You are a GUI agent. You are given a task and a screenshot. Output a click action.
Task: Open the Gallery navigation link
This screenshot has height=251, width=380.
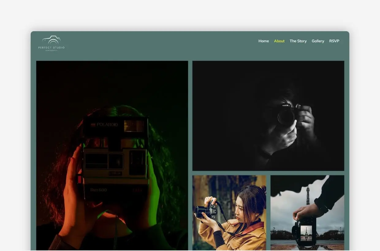(318, 41)
